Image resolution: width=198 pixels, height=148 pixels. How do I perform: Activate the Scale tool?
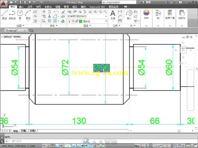(49, 21)
